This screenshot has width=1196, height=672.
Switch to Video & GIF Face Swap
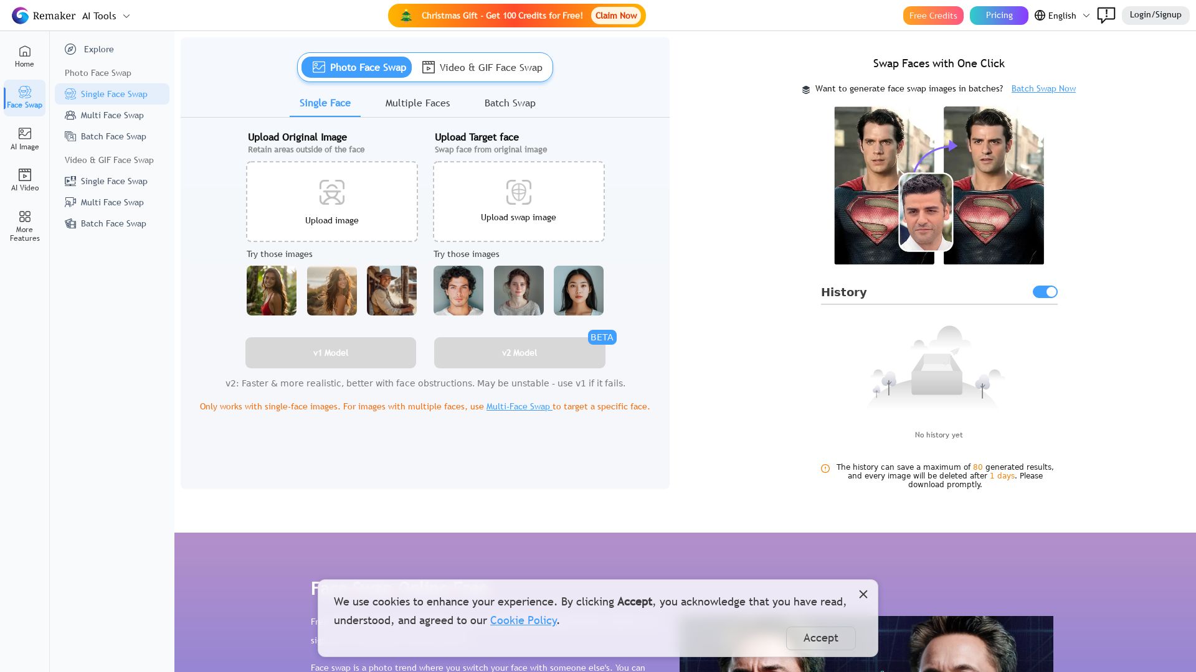tap(482, 67)
